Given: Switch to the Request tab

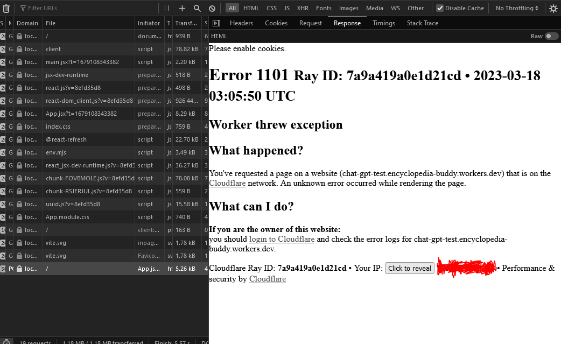Looking at the screenshot, I should click(311, 23).
